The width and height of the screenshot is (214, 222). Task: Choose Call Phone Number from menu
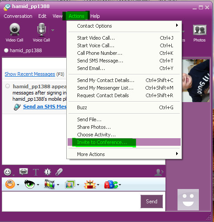[124, 53]
